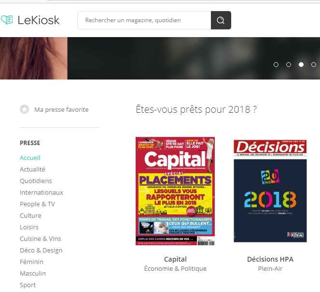This screenshot has height=292, width=320.
Task: Open the Économie & Politique category link
Action: coord(175,268)
